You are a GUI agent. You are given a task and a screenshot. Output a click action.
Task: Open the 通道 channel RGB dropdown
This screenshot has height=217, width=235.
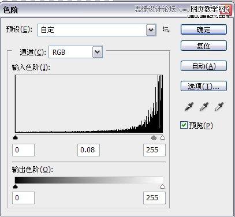pyautogui.click(x=76, y=52)
